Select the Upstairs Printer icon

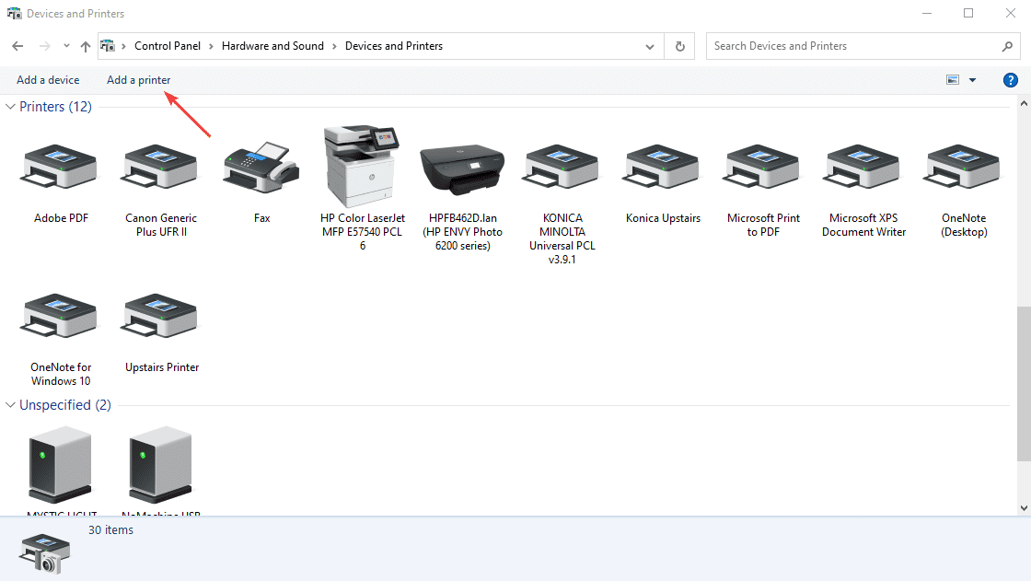pyautogui.click(x=161, y=319)
